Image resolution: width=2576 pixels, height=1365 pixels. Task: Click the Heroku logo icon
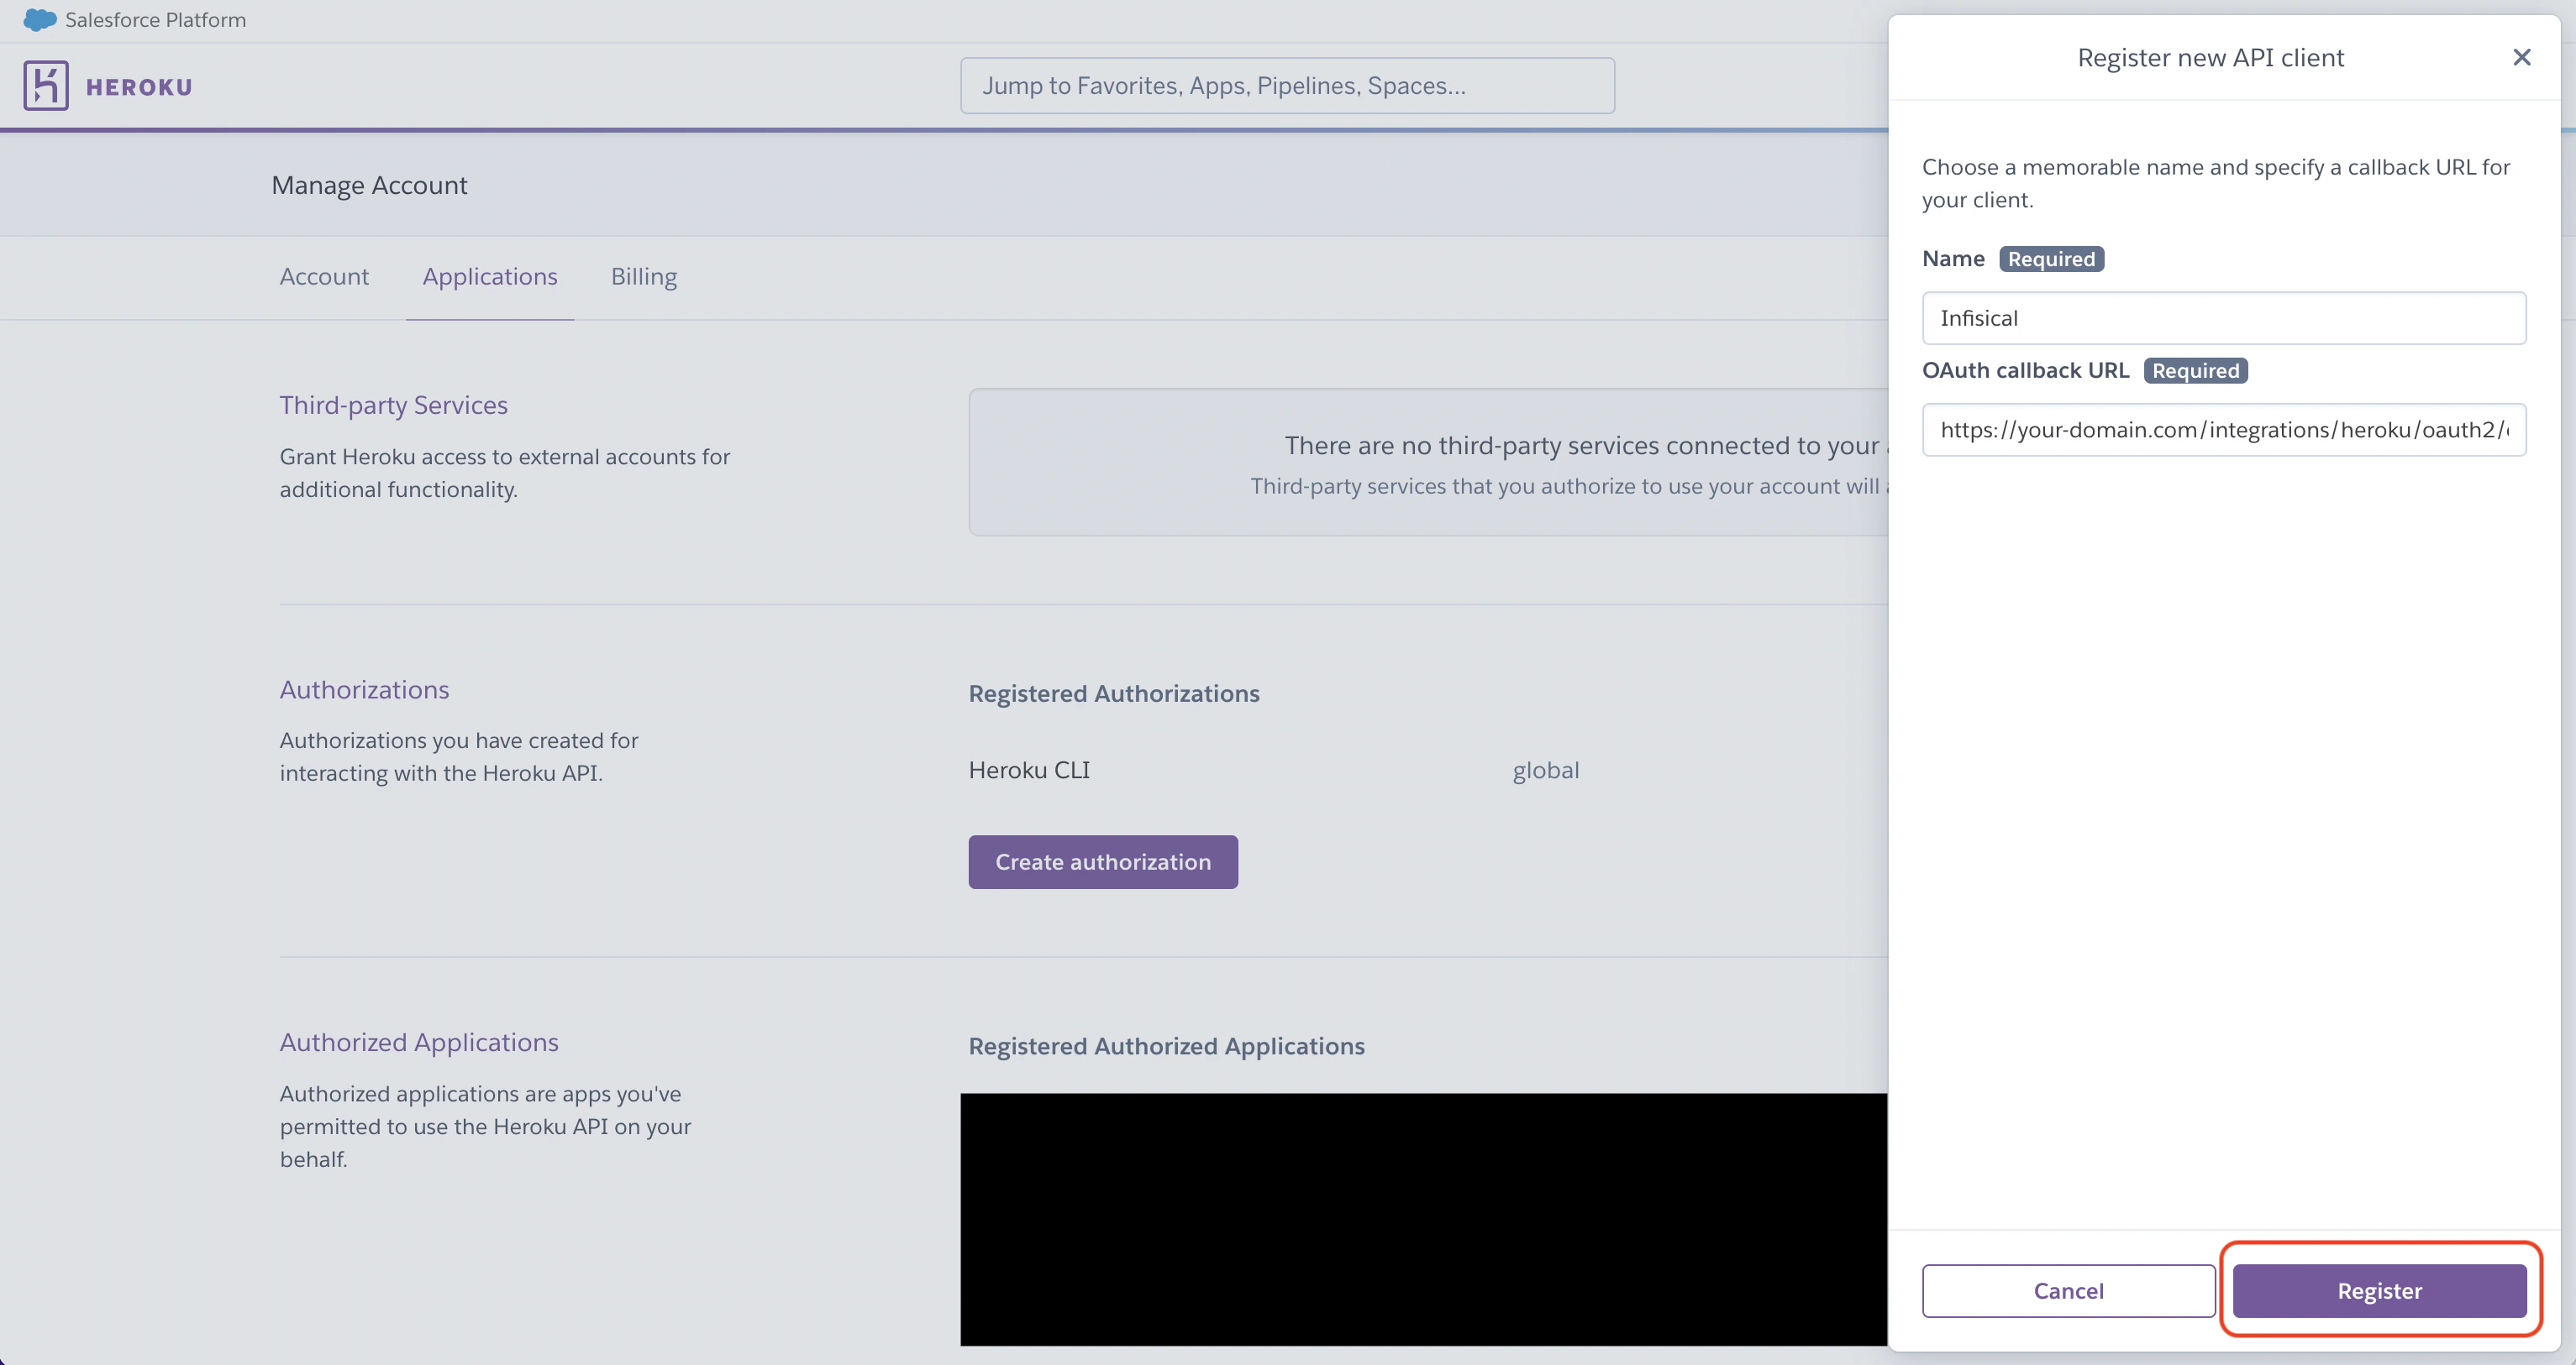click(x=46, y=85)
